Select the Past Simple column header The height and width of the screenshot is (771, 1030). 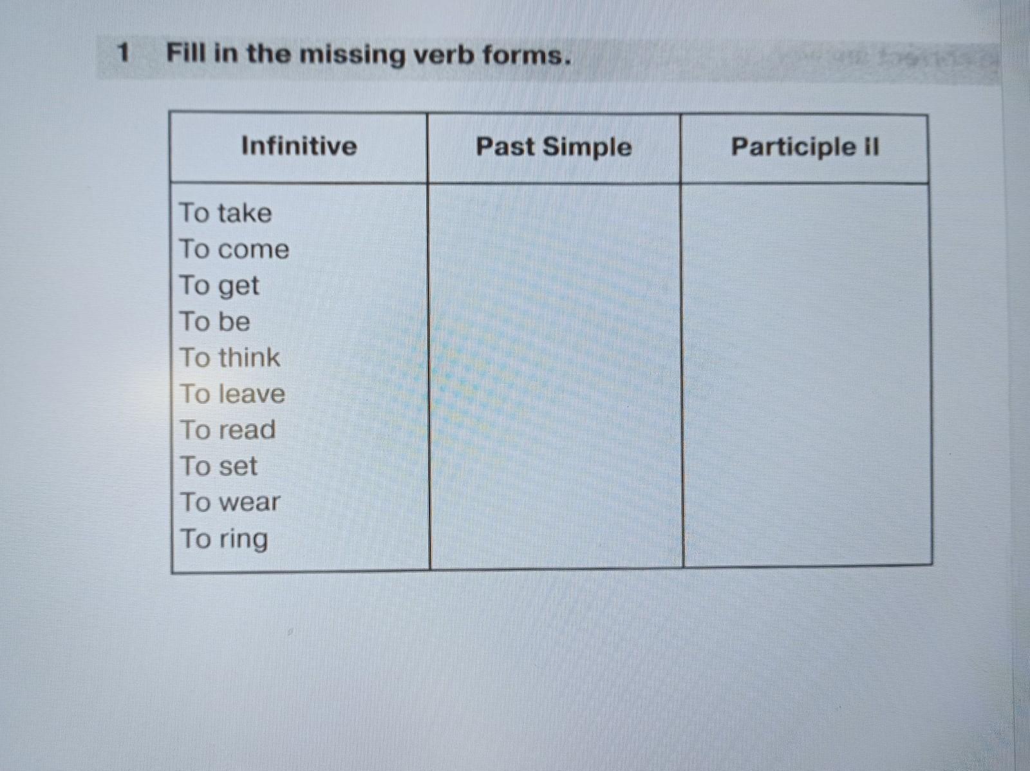coord(554,147)
